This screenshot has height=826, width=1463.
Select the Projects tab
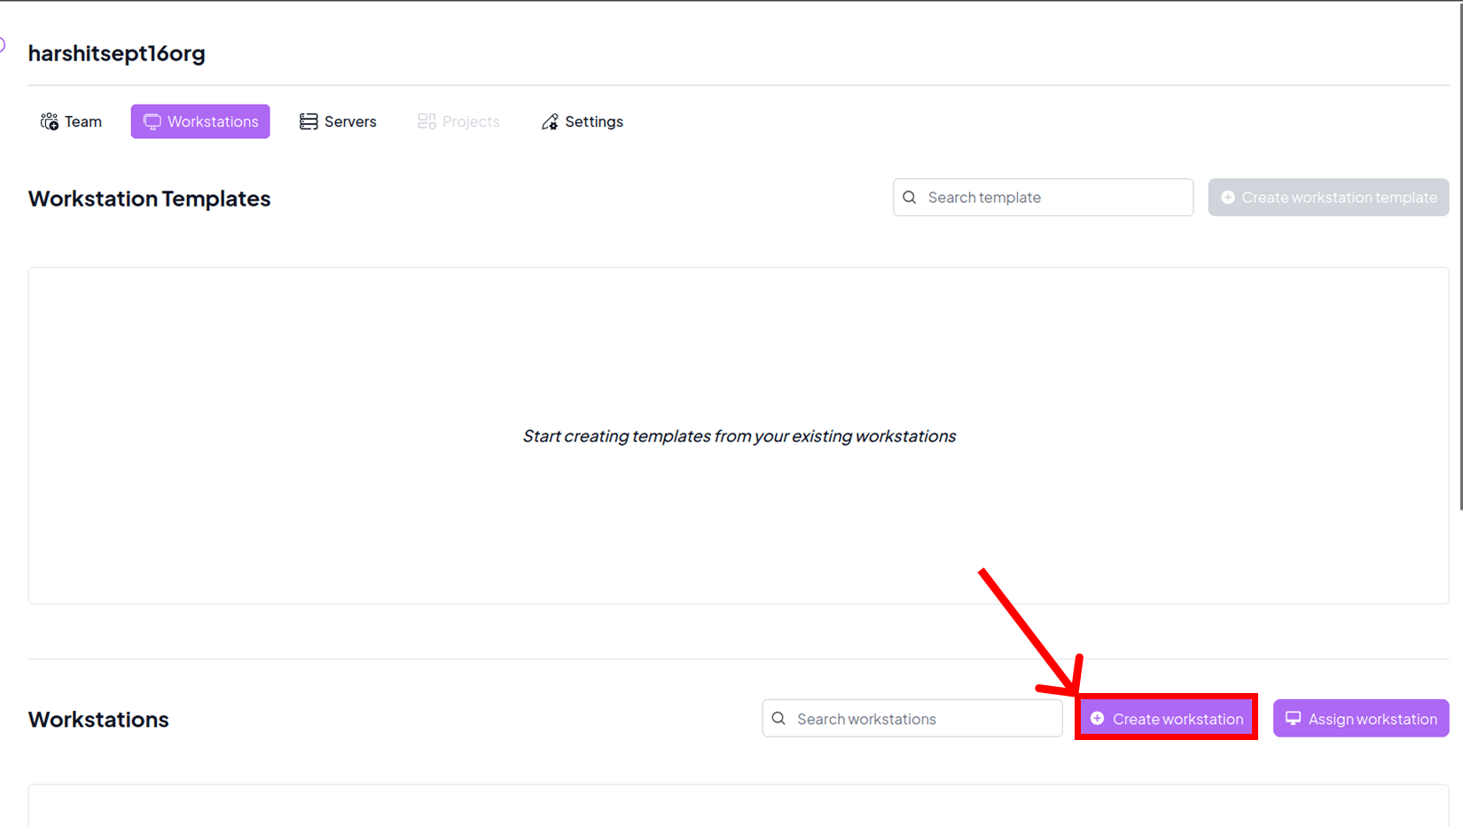click(470, 121)
